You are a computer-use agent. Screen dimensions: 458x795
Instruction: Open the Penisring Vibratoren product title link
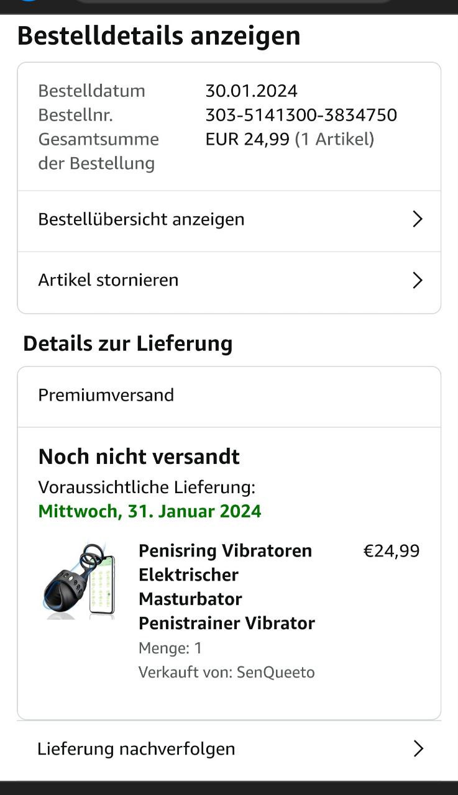(227, 586)
